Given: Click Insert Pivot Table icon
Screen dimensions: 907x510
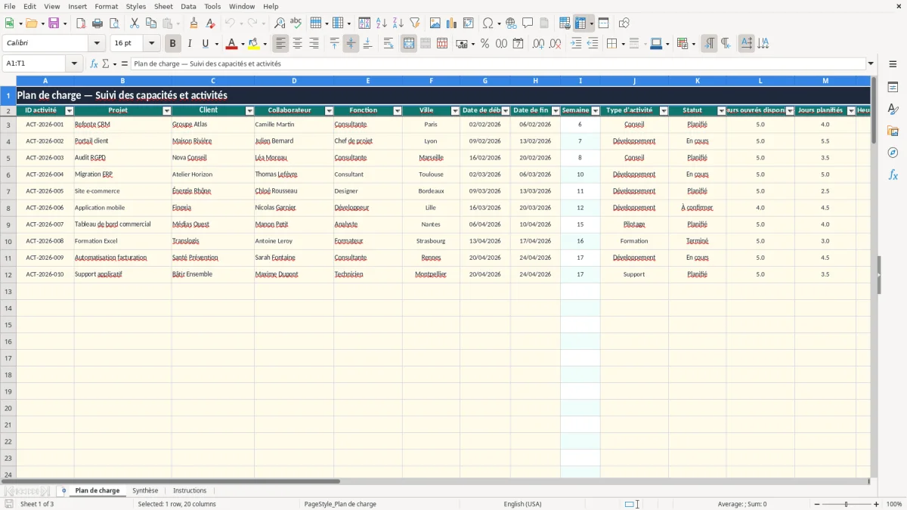Looking at the screenshot, I should click(469, 23).
